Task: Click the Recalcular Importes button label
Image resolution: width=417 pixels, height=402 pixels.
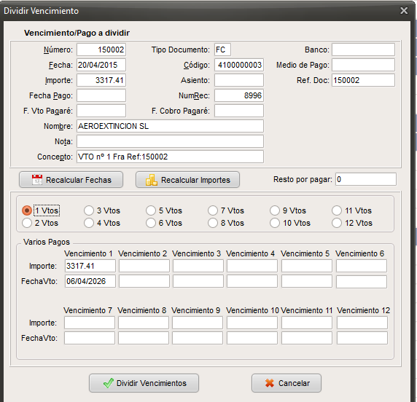Action: 195,180
